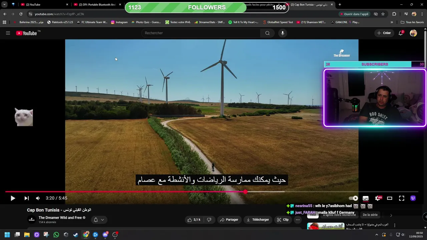Open Windows Start menu
Image resolution: width=427 pixels, height=240 pixels.
(x=7, y=235)
